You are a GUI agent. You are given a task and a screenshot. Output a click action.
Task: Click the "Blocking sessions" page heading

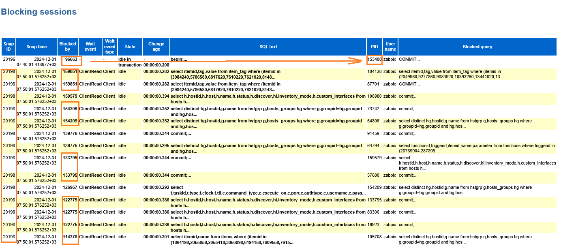pyautogui.click(x=39, y=12)
